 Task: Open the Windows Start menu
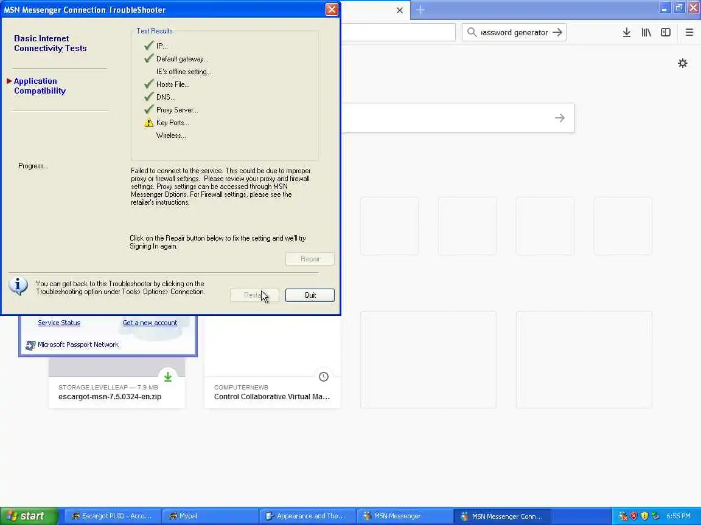(29, 516)
